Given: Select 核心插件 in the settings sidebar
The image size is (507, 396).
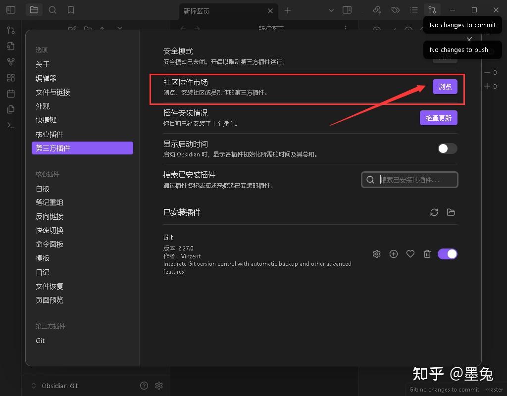Looking at the screenshot, I should (x=50, y=134).
